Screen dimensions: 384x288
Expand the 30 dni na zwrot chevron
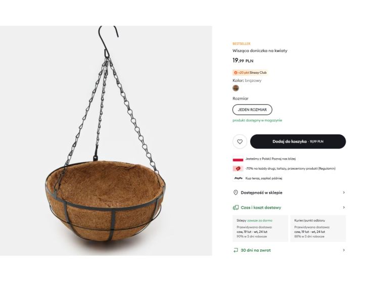[344, 250]
